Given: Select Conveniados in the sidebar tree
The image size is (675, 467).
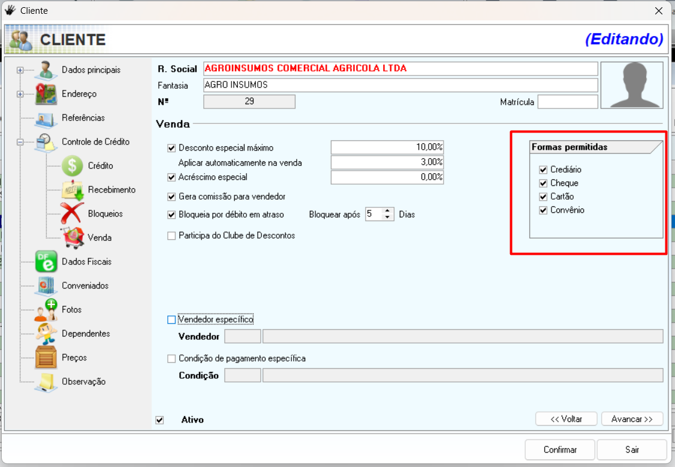Looking at the screenshot, I should (85, 286).
